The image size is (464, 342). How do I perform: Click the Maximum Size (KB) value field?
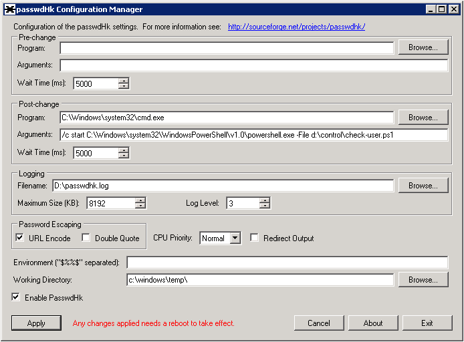[111, 203]
